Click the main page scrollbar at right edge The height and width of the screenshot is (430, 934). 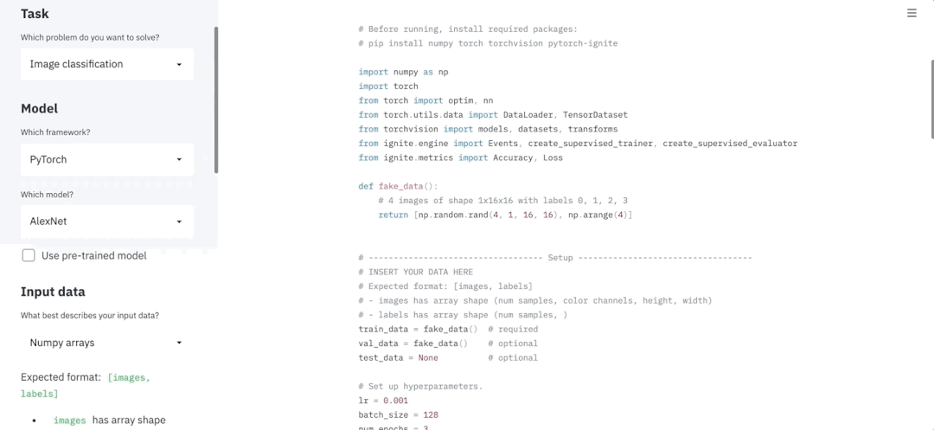click(931, 99)
